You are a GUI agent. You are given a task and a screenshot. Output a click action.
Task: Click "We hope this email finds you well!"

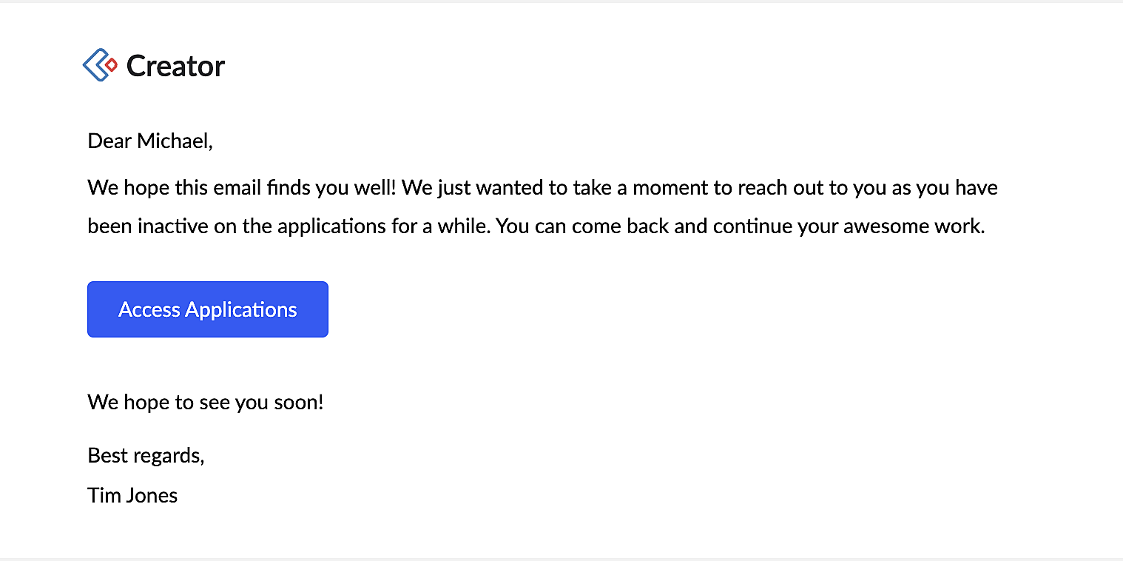(243, 188)
